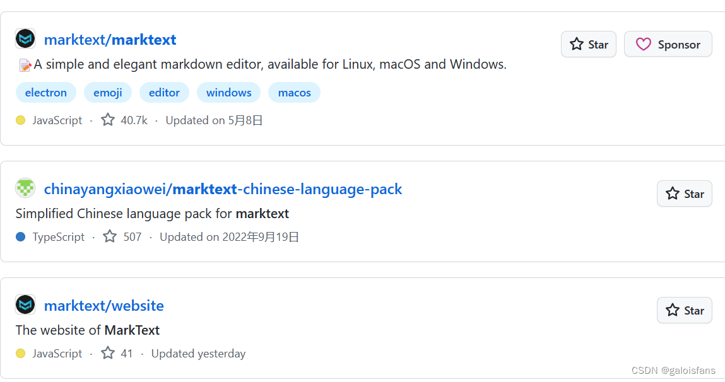
Task: Star the marktext/marktext repository
Action: coord(588,44)
